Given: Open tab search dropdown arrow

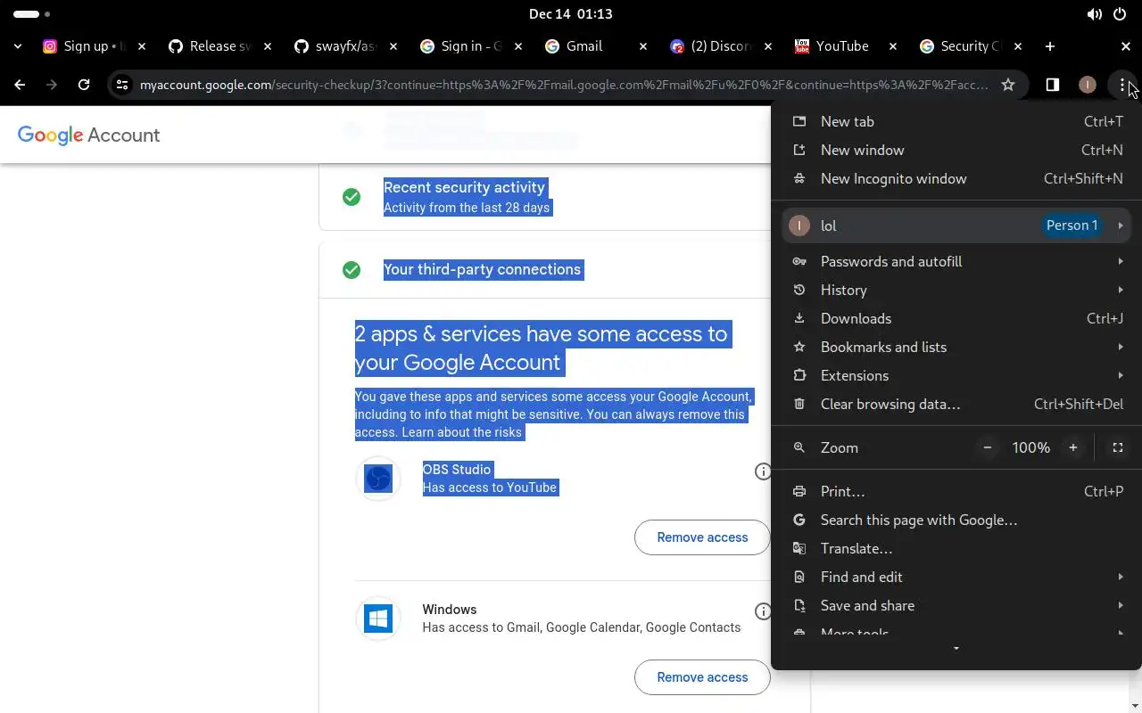Looking at the screenshot, I should [18, 46].
